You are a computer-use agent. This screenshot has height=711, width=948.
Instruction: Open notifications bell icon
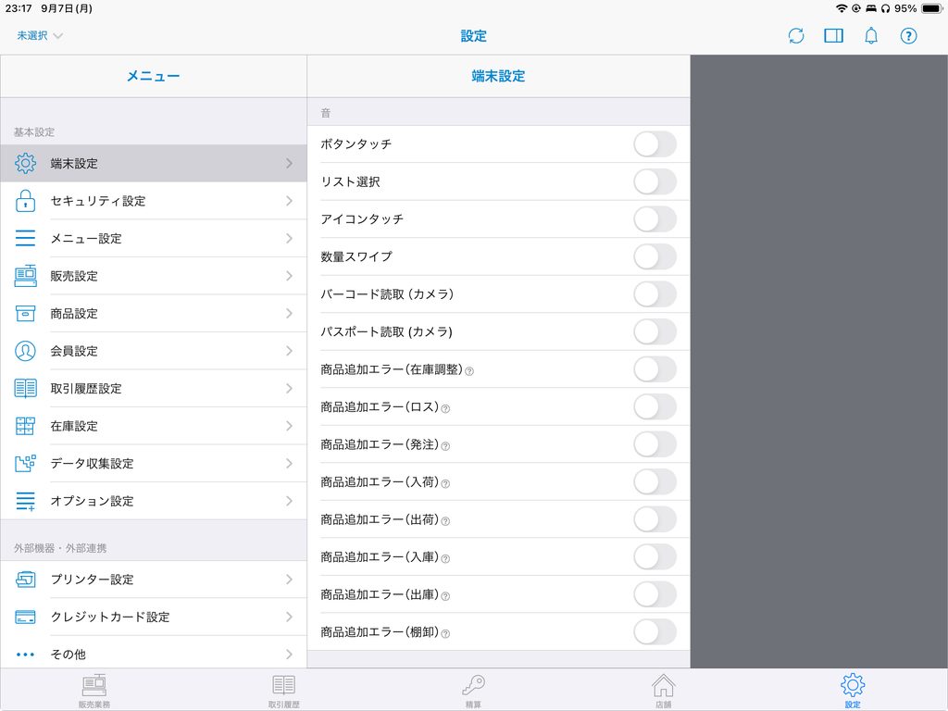pyautogui.click(x=870, y=36)
